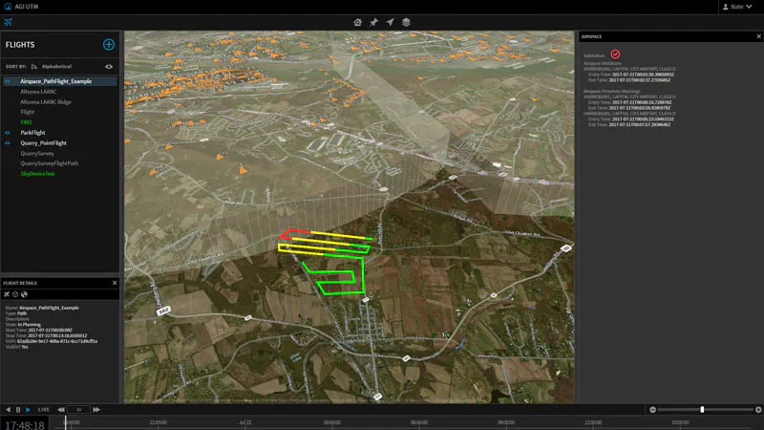Select QuarrySurveyFlightPath flight

click(50, 163)
